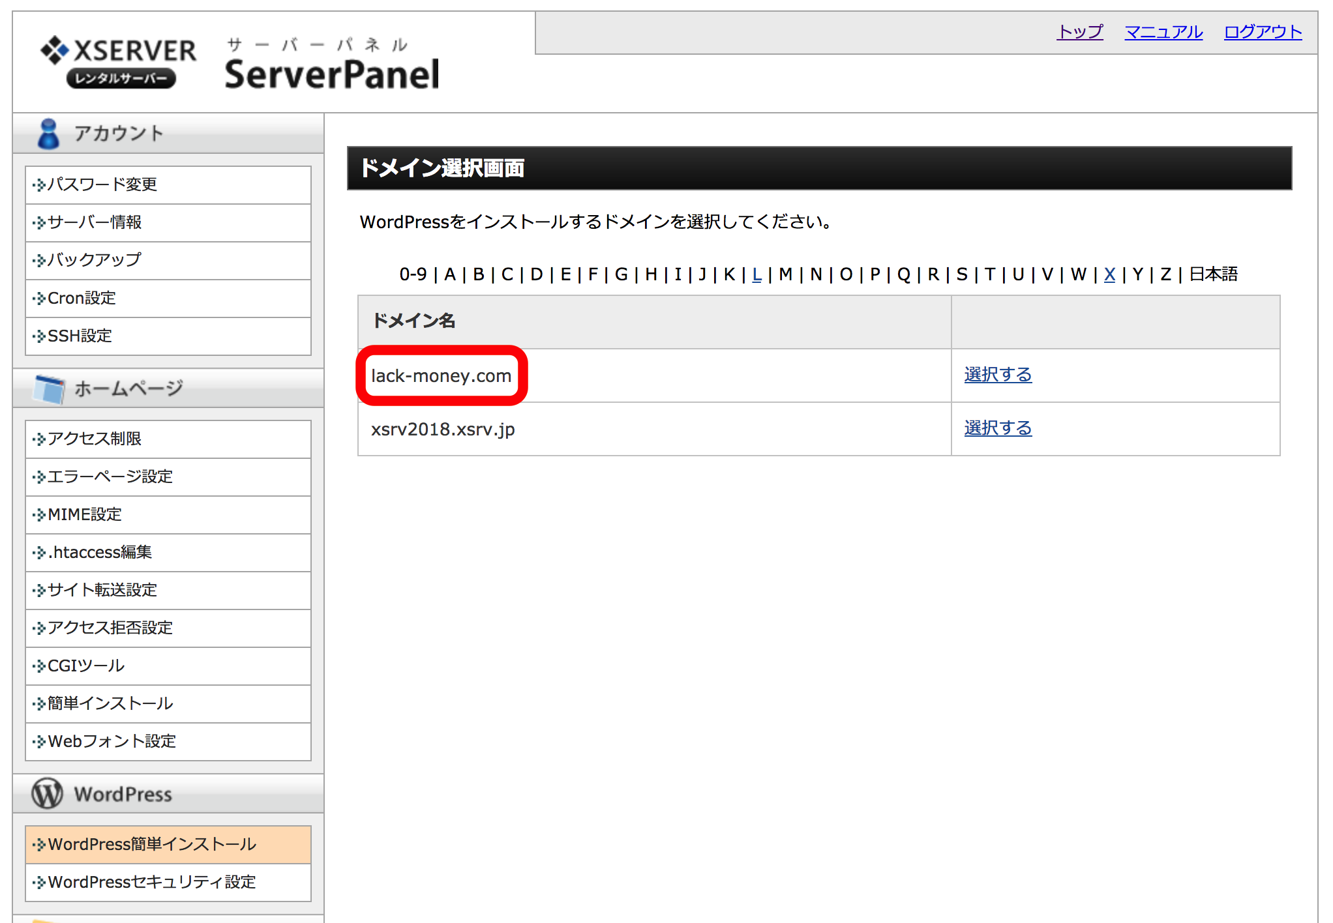
Task: Open バックアップ menu item
Action: [168, 260]
